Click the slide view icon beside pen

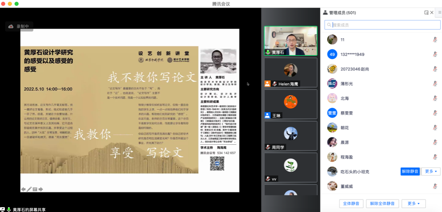point(35,189)
